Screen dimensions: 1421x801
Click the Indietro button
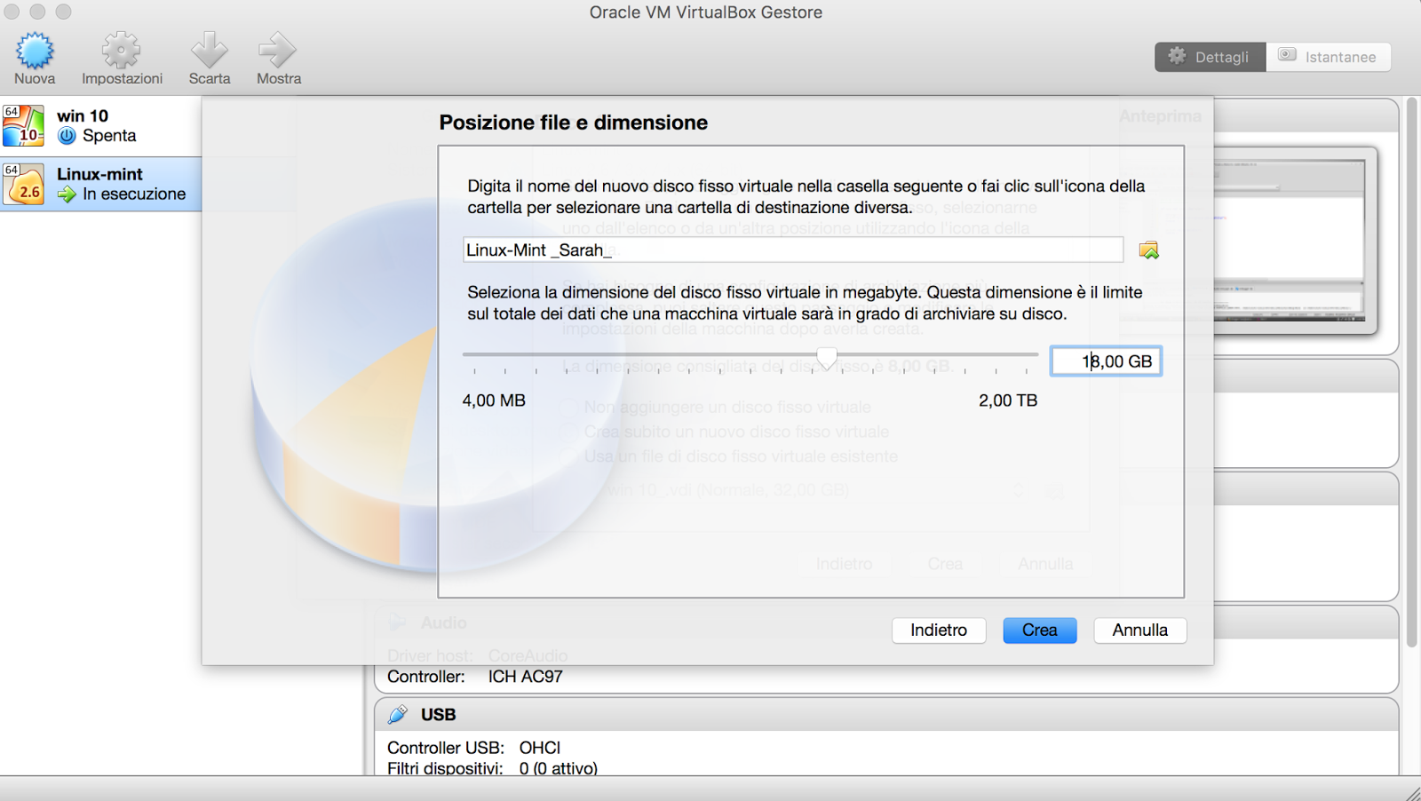(x=939, y=630)
